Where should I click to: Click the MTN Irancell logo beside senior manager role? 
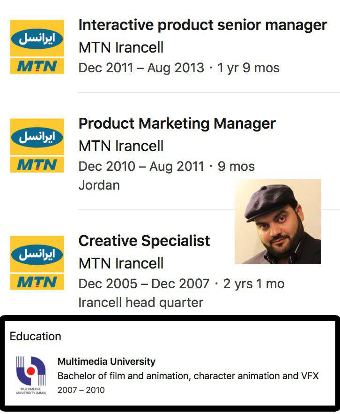tap(37, 47)
